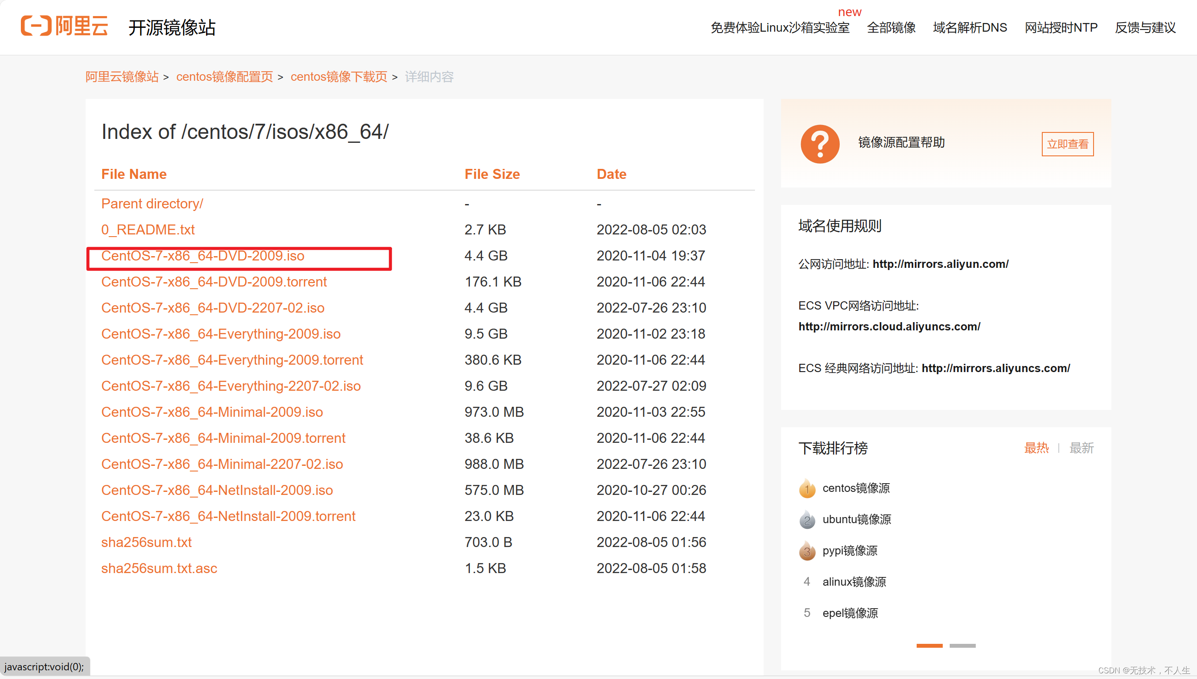Open 全部镜像 menu item
This screenshot has height=679, width=1197.
pyautogui.click(x=891, y=27)
